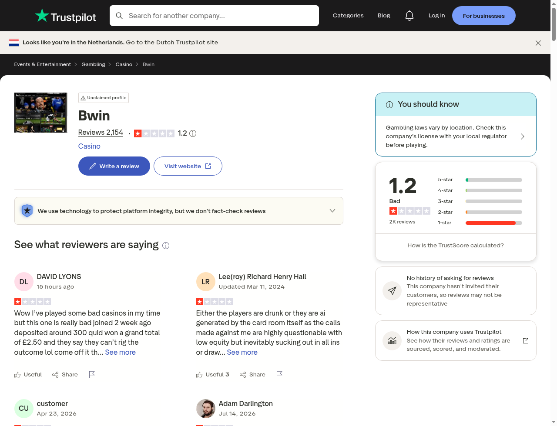Click Adam Darlington profile photo

pyautogui.click(x=206, y=409)
